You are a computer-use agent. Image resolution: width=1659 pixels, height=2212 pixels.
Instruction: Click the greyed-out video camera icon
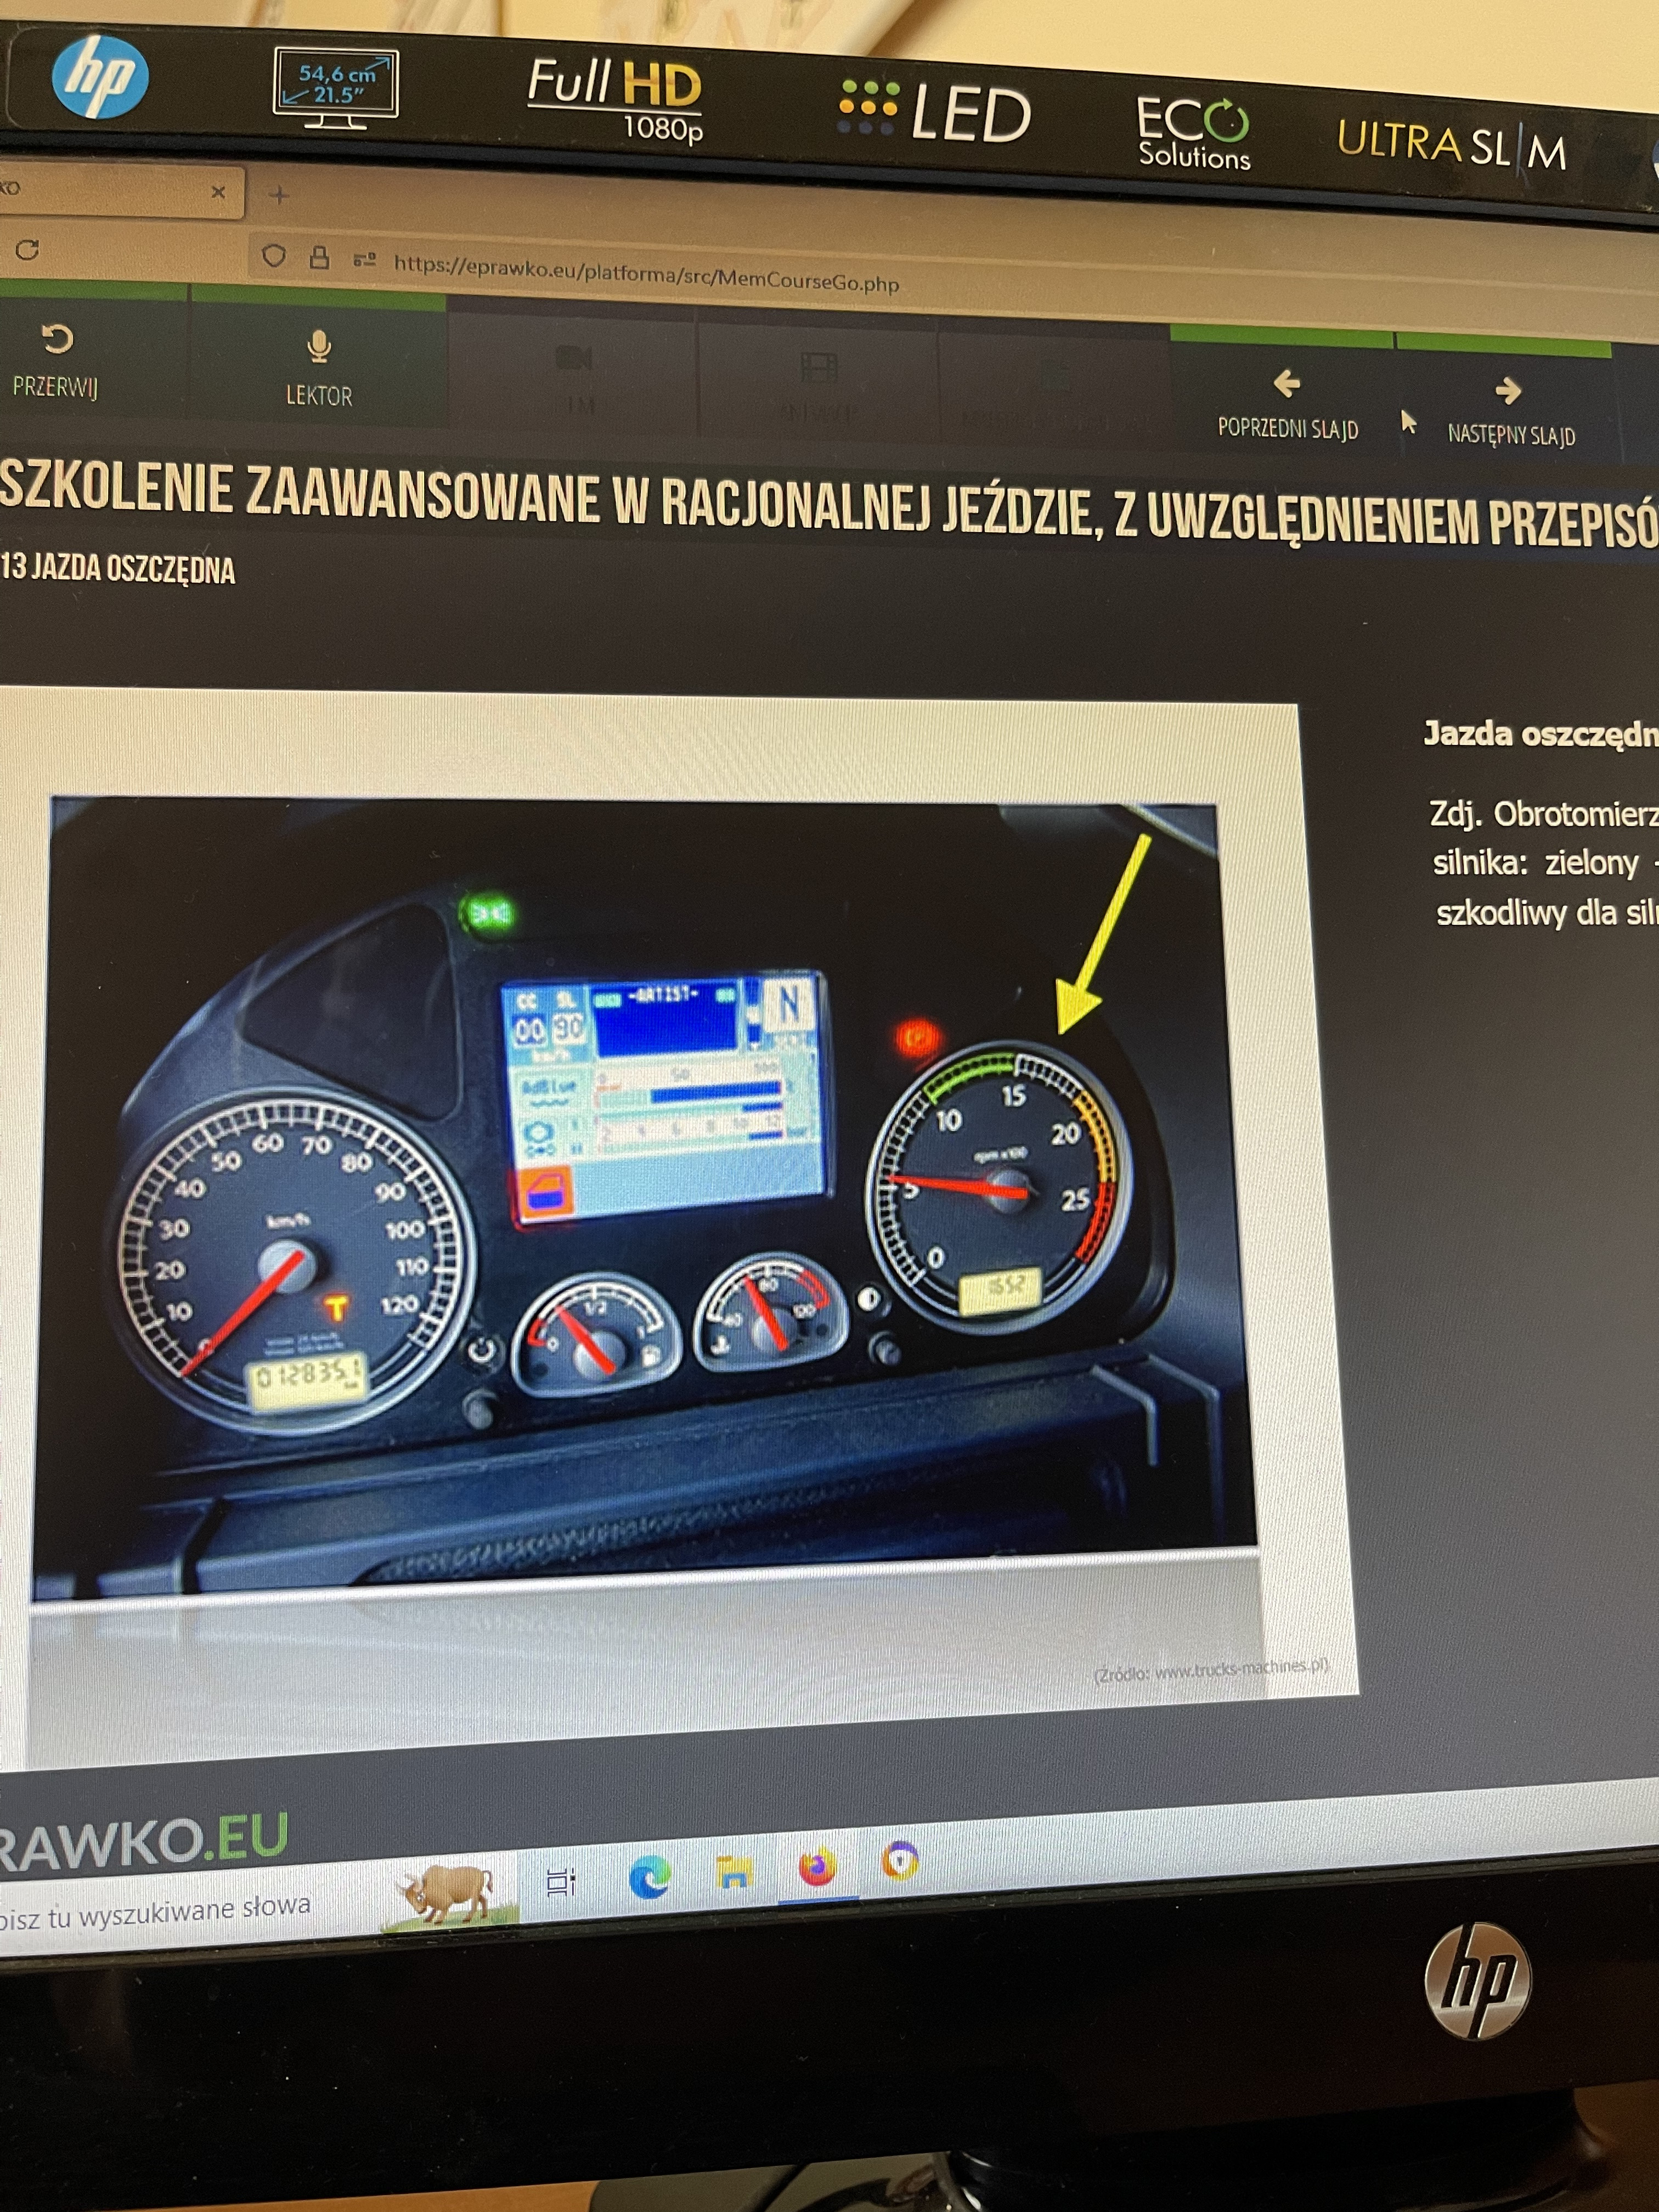coord(574,358)
